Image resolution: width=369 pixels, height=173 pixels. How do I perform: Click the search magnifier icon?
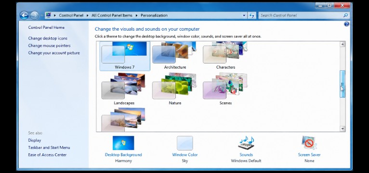tap(345, 15)
